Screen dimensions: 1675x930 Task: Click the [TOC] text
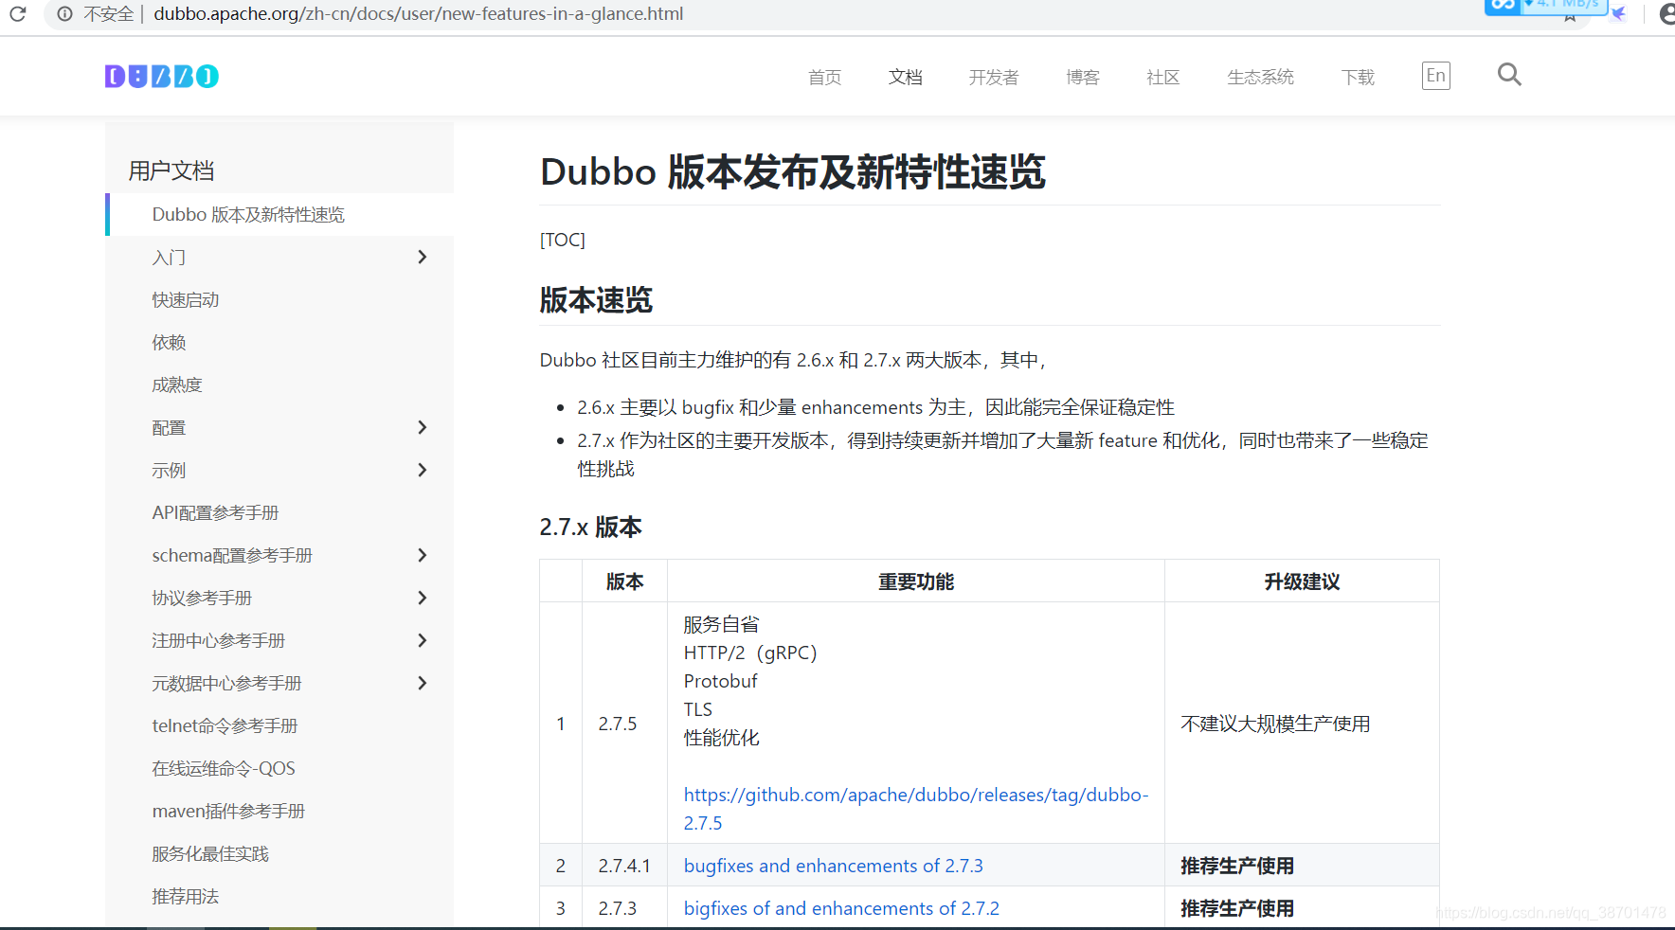coord(563,240)
